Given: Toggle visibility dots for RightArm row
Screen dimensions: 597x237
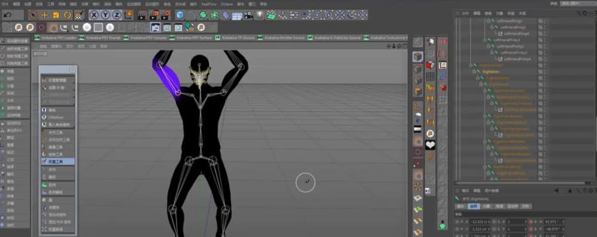Looking at the screenshot, I should point(545,71).
